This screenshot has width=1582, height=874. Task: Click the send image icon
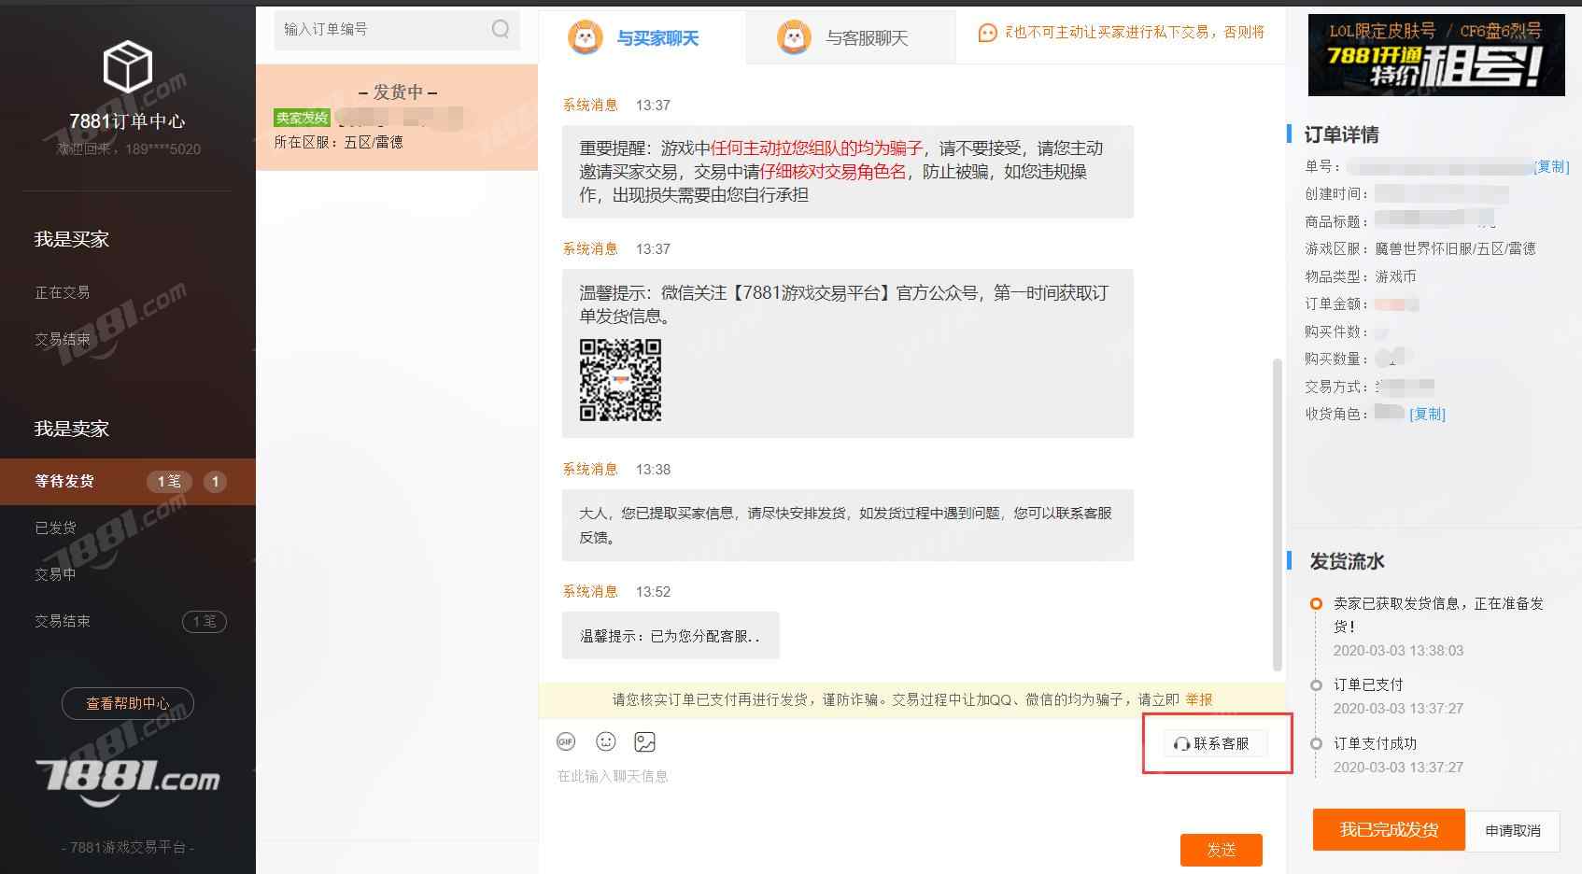click(x=644, y=741)
